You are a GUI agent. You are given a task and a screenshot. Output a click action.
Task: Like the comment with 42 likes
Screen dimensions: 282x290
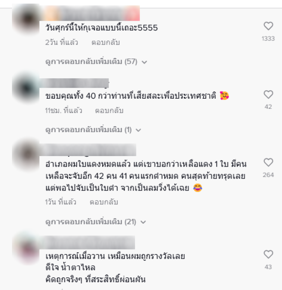(268, 94)
